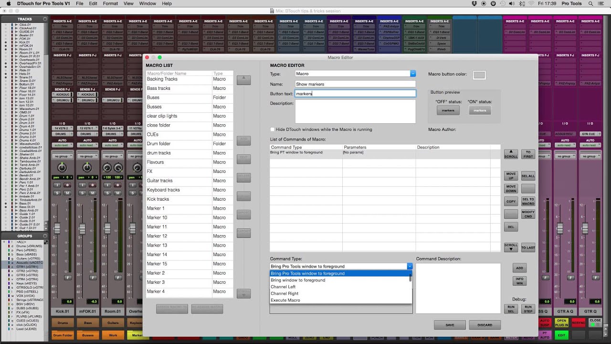Click the Macro button color swatch

click(x=479, y=75)
